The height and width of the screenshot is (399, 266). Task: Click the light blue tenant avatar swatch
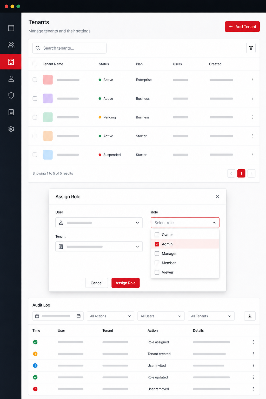(x=48, y=155)
